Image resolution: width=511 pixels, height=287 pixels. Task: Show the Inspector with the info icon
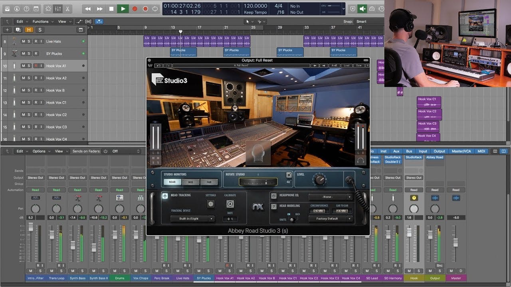(17, 8)
